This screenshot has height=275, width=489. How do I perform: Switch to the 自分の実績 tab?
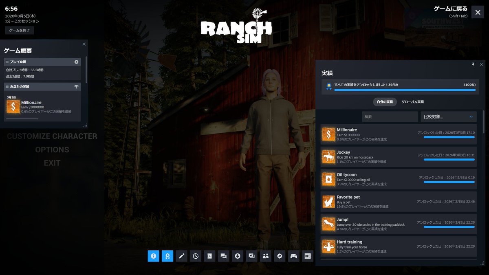(385, 102)
